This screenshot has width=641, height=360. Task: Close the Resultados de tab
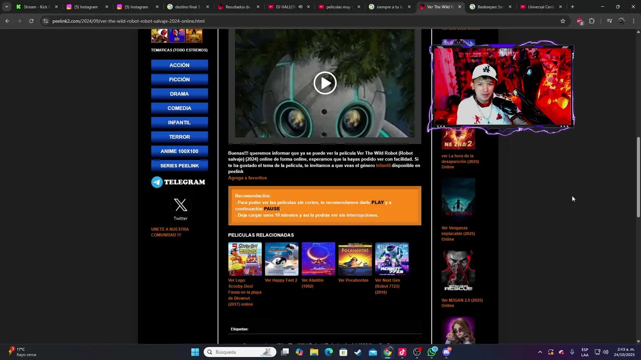point(258,7)
